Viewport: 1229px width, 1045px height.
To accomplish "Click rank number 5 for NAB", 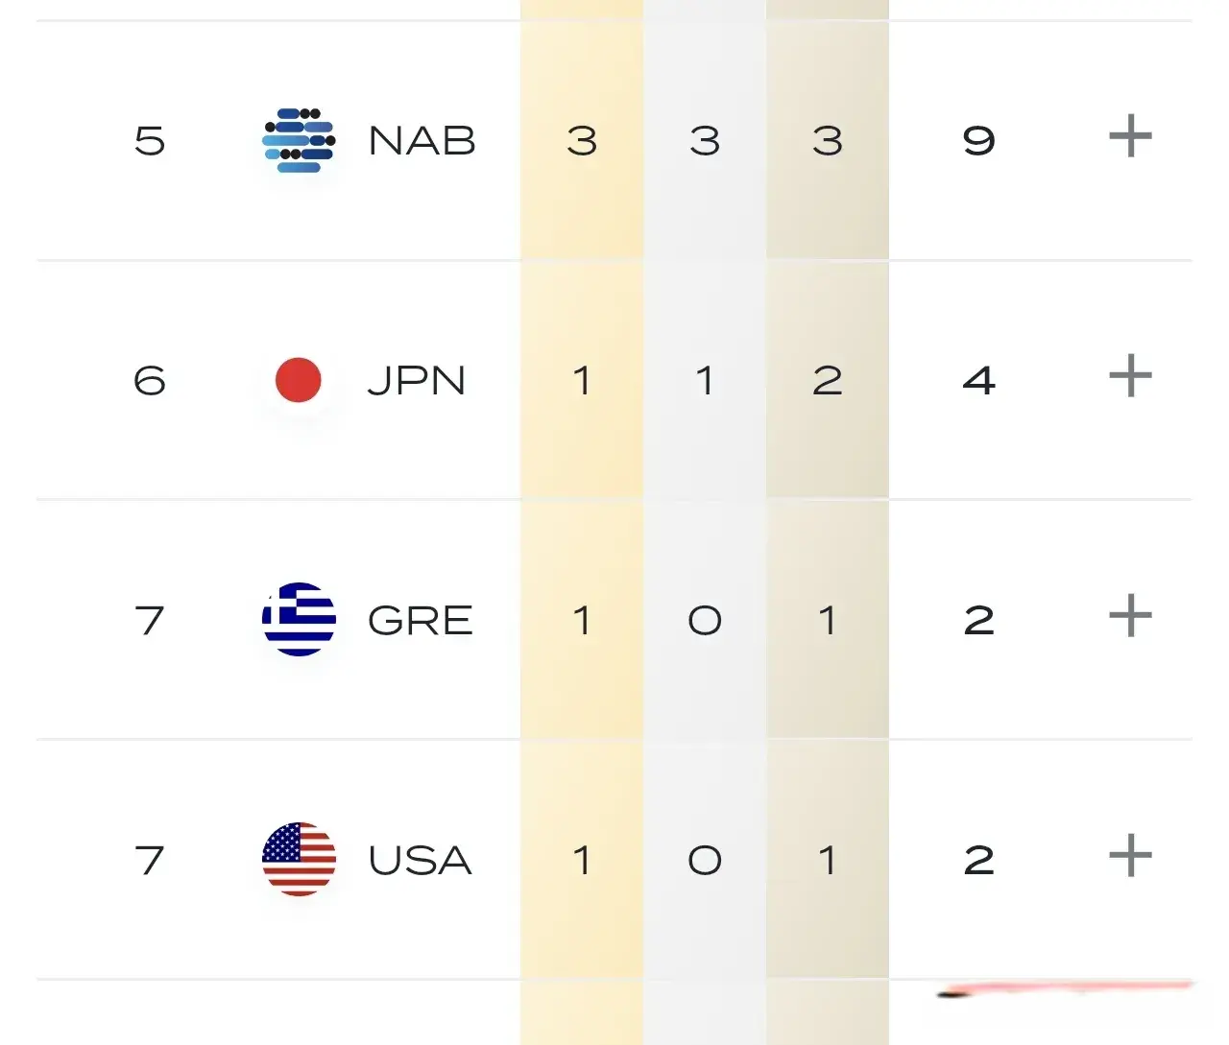I will pyautogui.click(x=150, y=141).
